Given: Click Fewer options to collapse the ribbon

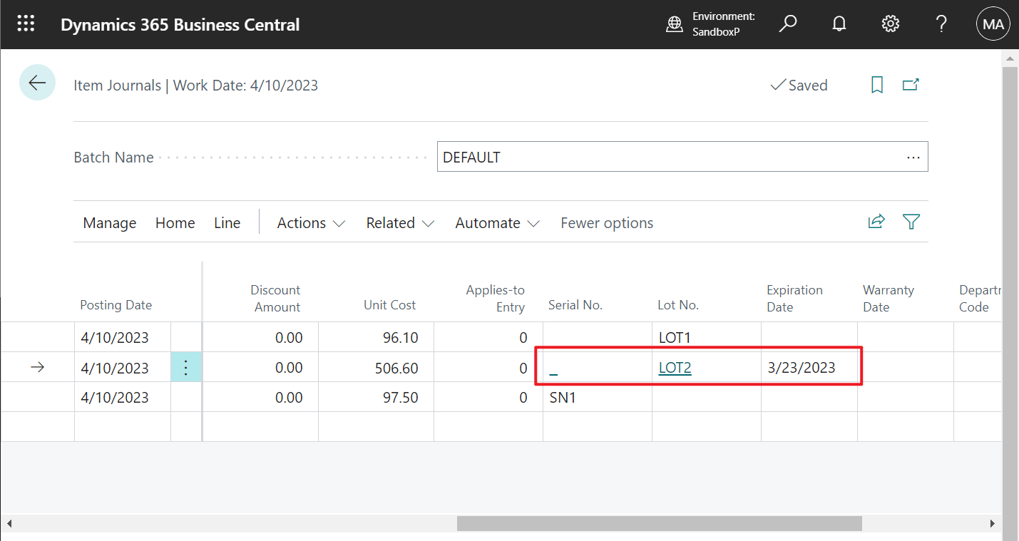Looking at the screenshot, I should pyautogui.click(x=607, y=222).
